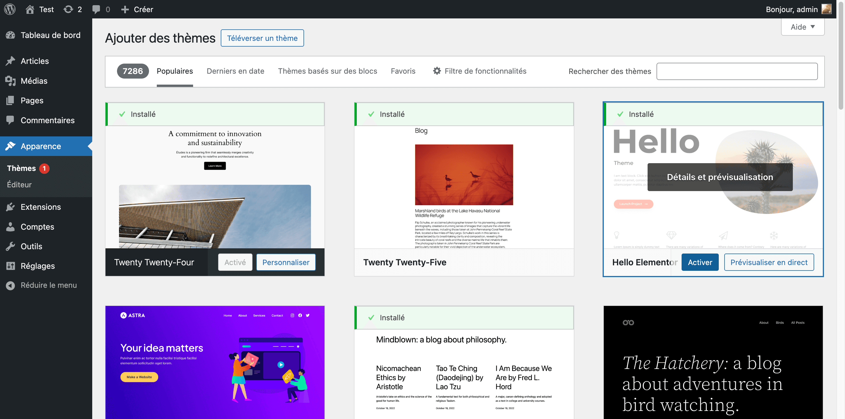This screenshot has width=845, height=419.
Task: Click the plus icon beside Créer
Action: click(125, 9)
